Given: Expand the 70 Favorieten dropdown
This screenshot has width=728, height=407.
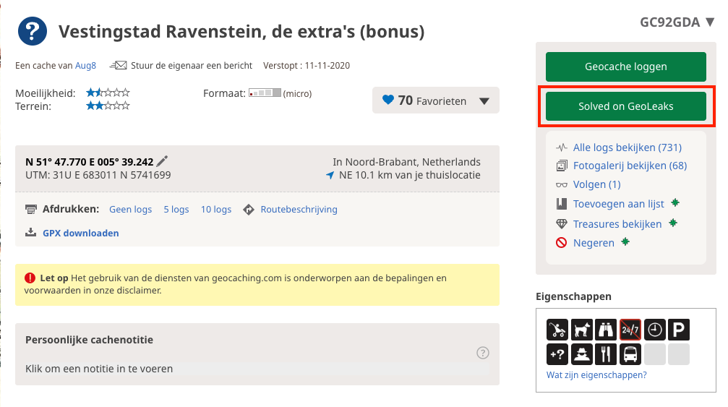Looking at the screenshot, I should [x=484, y=101].
